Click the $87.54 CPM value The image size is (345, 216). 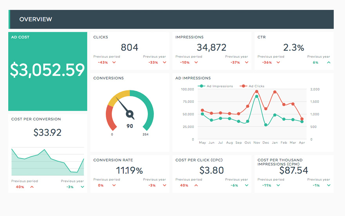click(x=294, y=171)
